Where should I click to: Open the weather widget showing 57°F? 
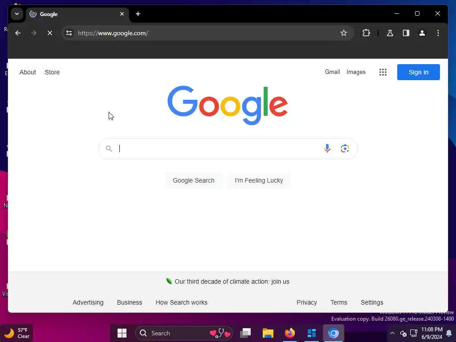pyautogui.click(x=17, y=333)
